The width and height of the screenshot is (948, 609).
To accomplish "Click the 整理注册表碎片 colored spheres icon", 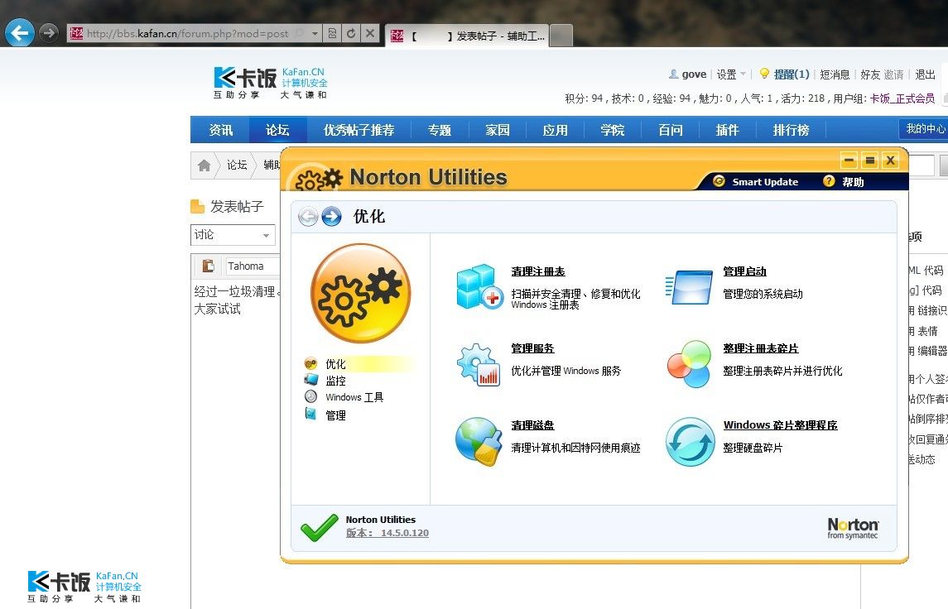I will click(689, 364).
